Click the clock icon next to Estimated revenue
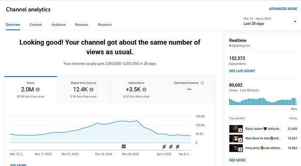301x166 pixels. (x=202, y=83)
